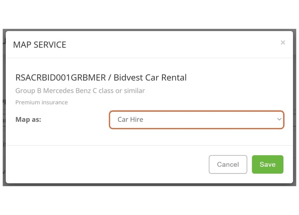Save the service mapping
The height and width of the screenshot is (215, 299).
tap(267, 164)
